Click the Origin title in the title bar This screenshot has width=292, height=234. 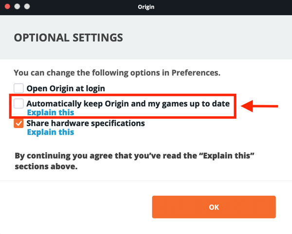[146, 7]
